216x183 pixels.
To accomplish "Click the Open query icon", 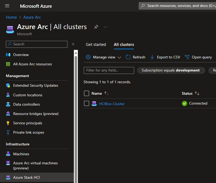I will click(x=187, y=57).
